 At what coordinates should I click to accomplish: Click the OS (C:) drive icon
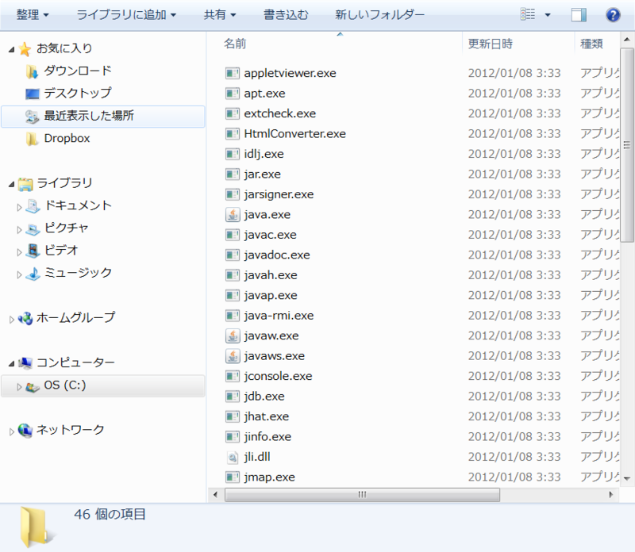pos(33,386)
